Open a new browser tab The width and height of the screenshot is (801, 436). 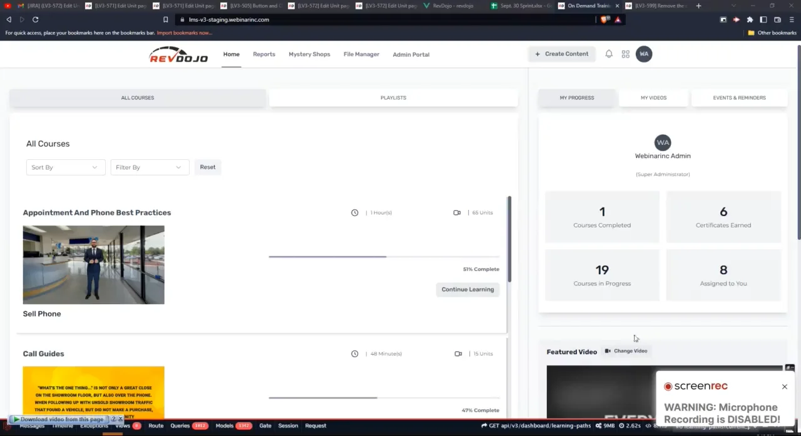(698, 6)
